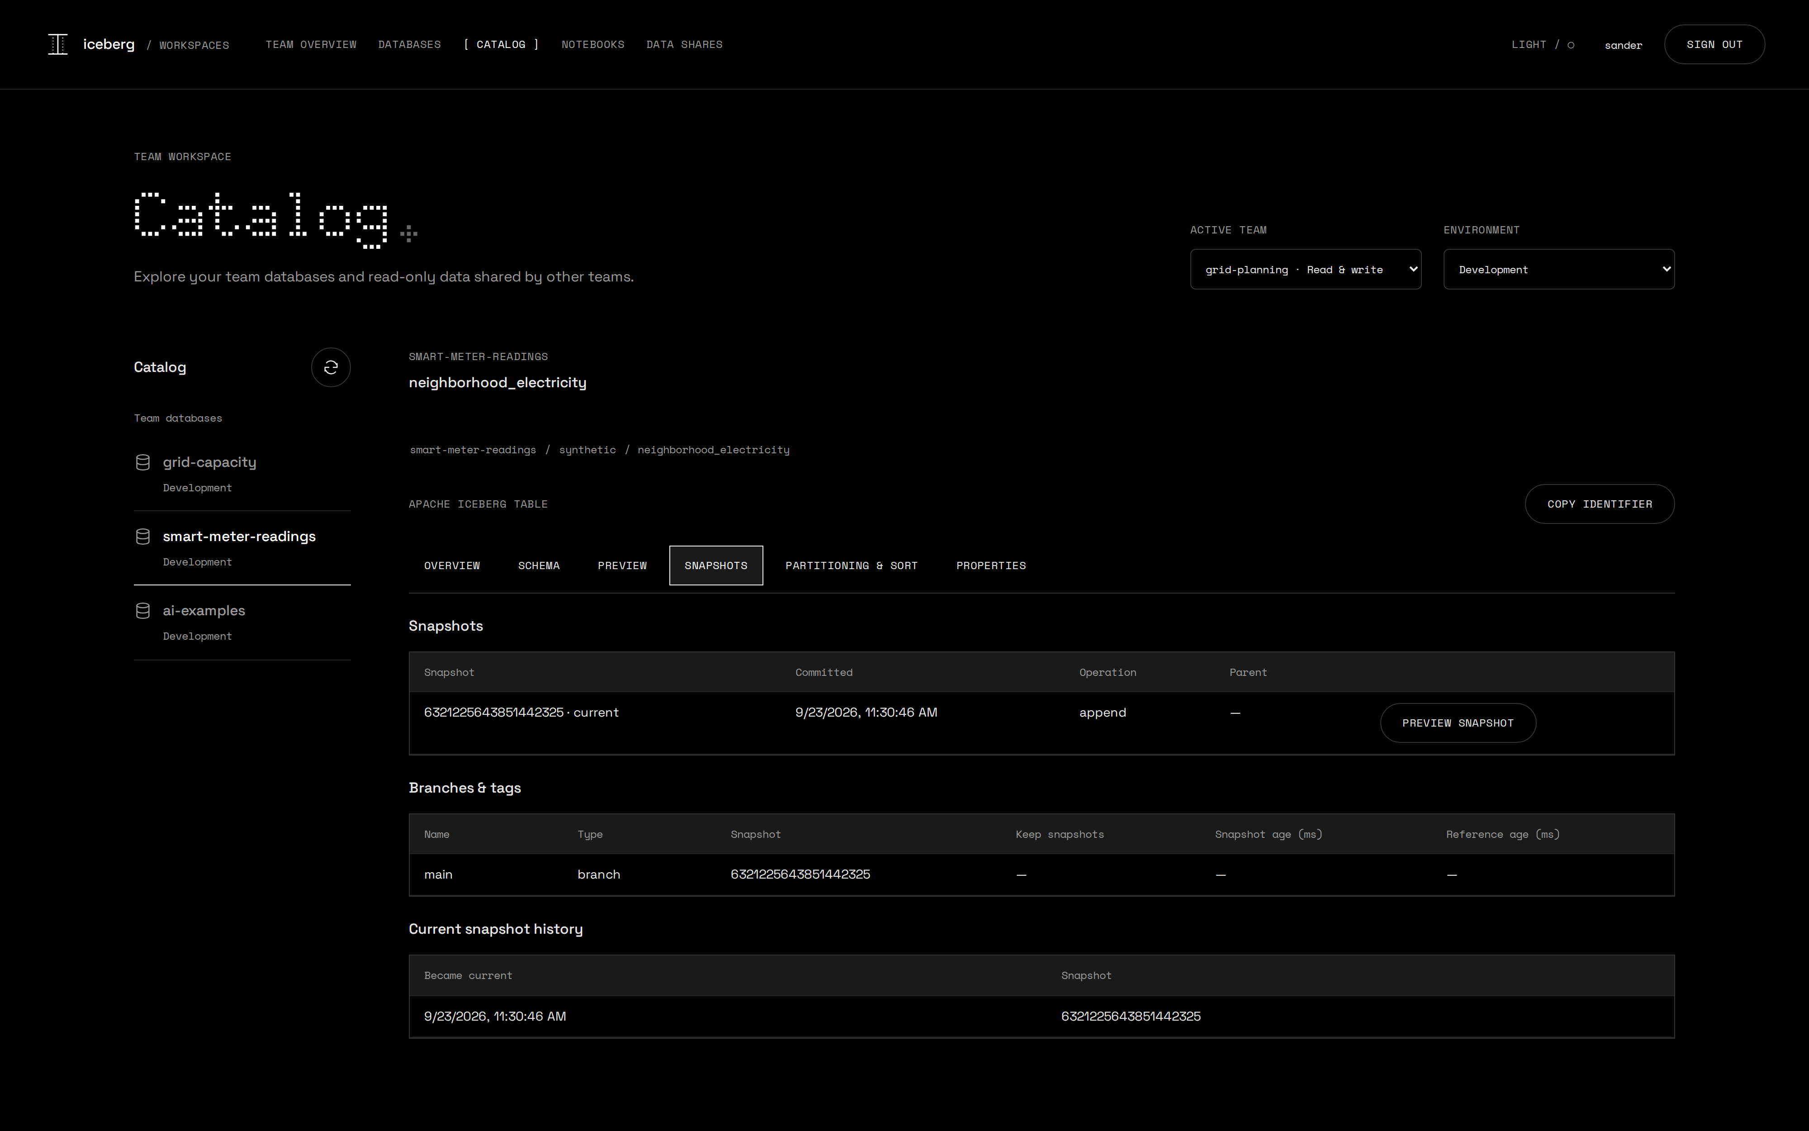The width and height of the screenshot is (1809, 1131).
Task: Click the Preview Snapshot button
Action: [1458, 723]
